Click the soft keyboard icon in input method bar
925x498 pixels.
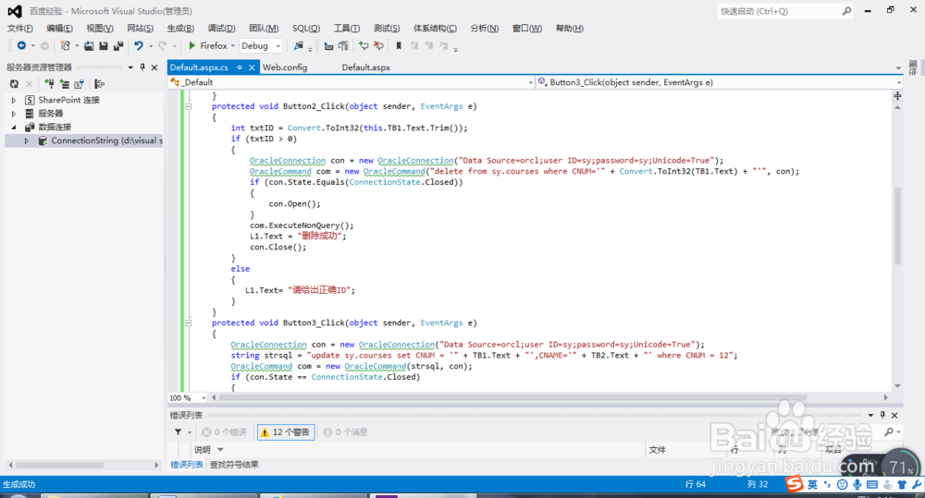[x=872, y=484]
